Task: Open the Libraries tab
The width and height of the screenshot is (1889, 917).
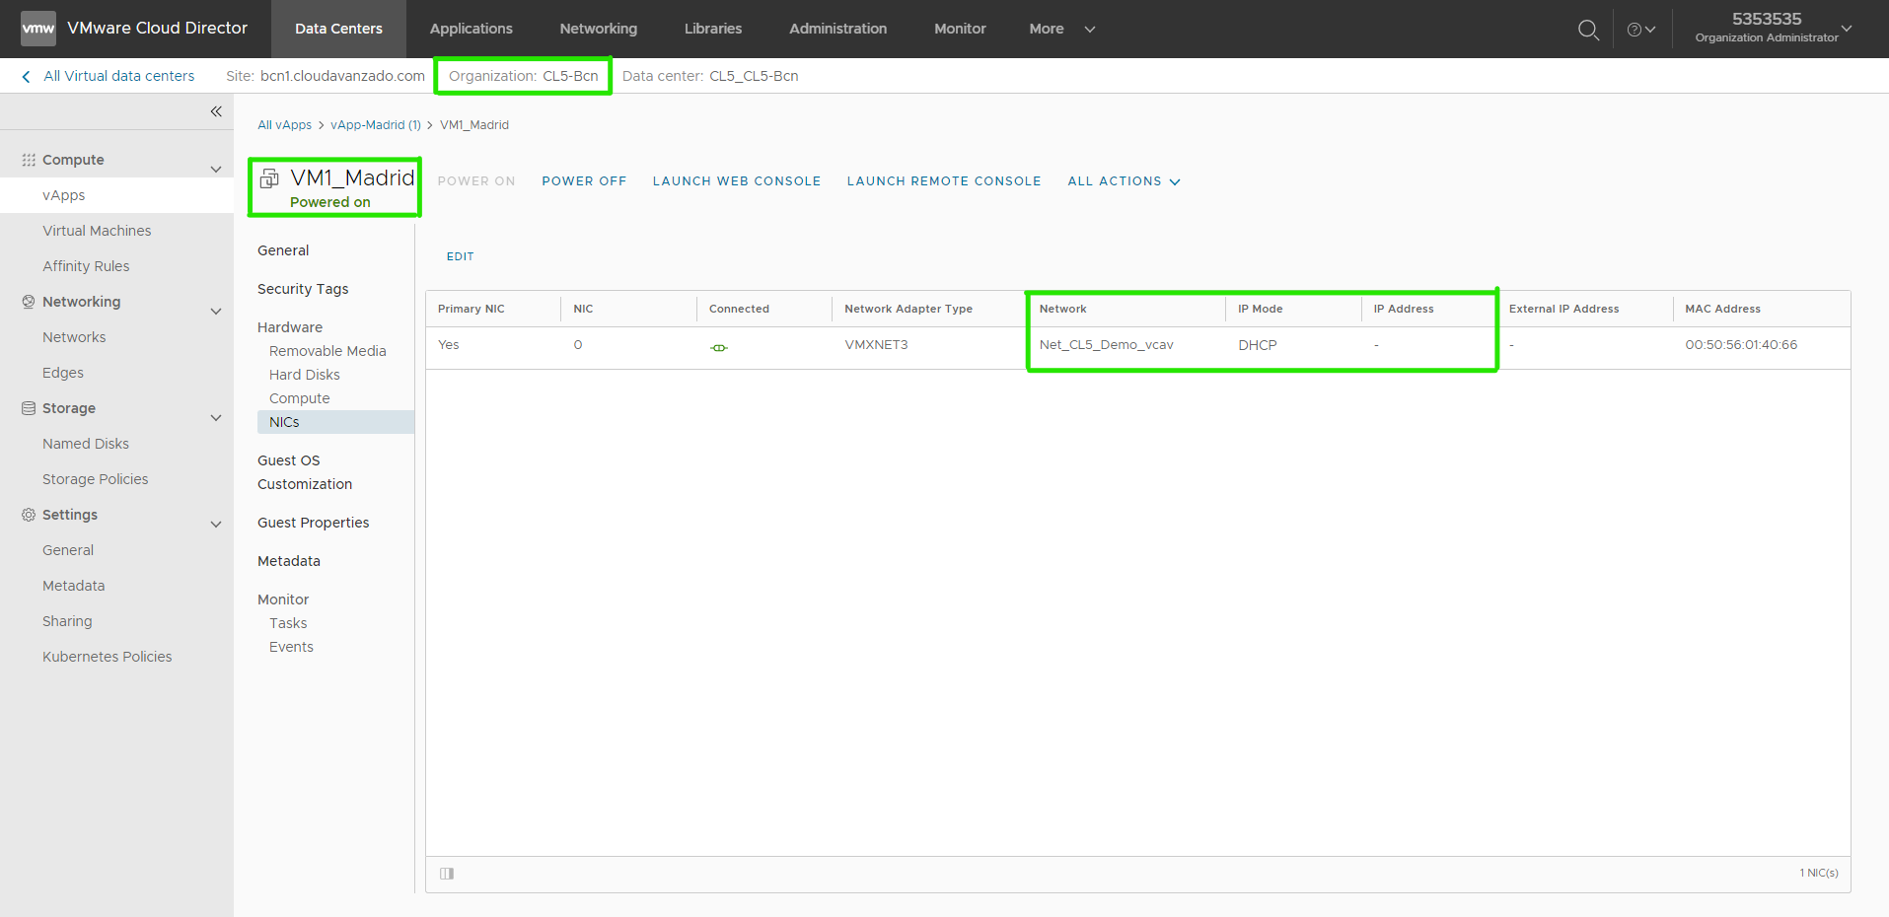Action: (x=712, y=29)
